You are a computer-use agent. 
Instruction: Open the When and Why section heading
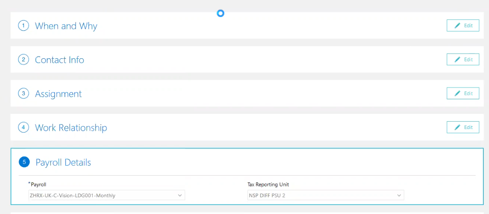point(66,26)
